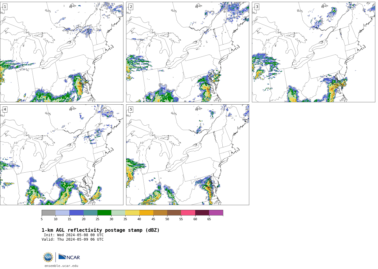
Task: Open ensemble member 1 reflectivity map
Action: 62,52
